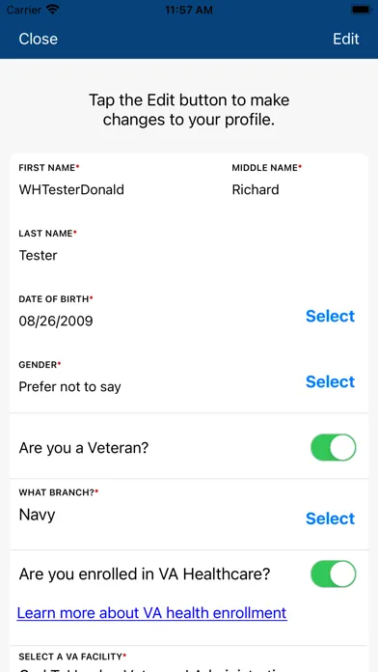The height and width of the screenshot is (672, 378).
Task: Open the Date of Birth Select picker
Action: coord(330,316)
